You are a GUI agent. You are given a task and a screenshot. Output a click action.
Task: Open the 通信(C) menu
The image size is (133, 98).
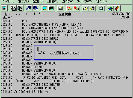coord(53,1)
